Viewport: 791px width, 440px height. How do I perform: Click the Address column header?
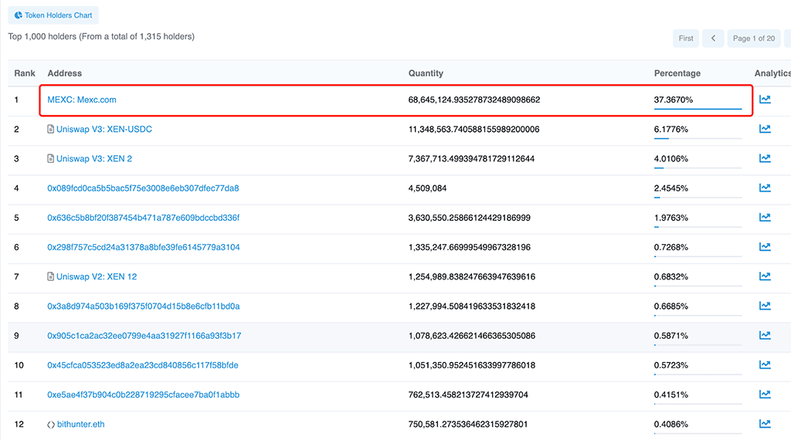(65, 73)
